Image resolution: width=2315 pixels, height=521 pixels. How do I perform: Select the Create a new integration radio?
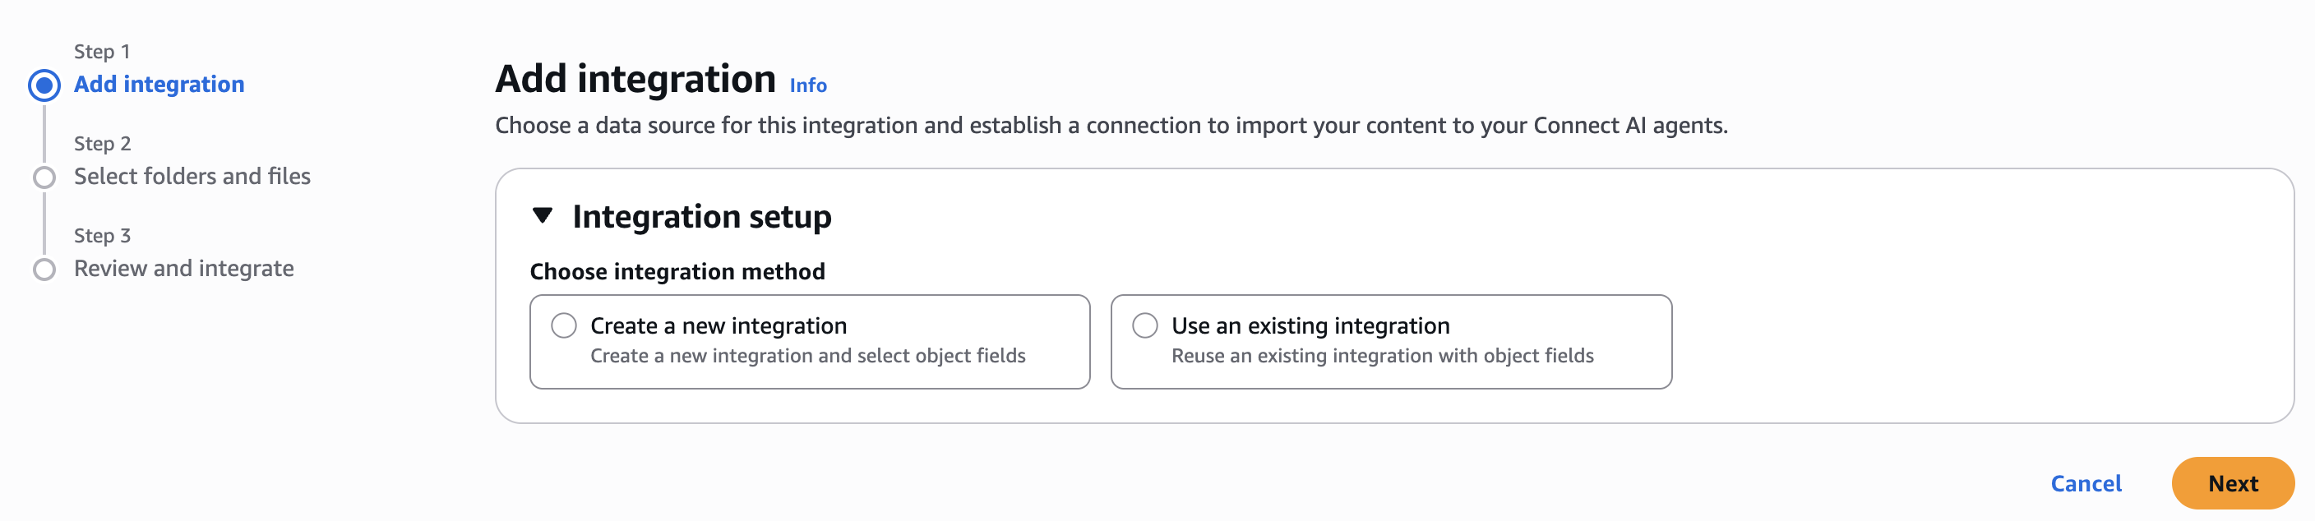pyautogui.click(x=565, y=325)
